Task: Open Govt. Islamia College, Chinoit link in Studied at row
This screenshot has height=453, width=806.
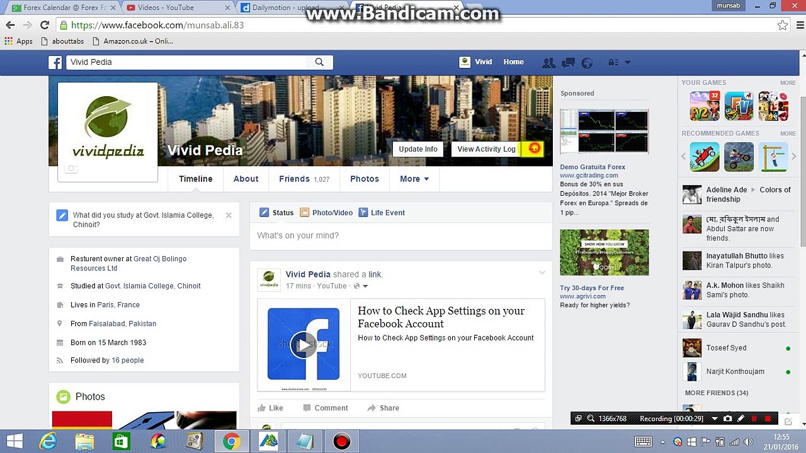Action: (153, 286)
